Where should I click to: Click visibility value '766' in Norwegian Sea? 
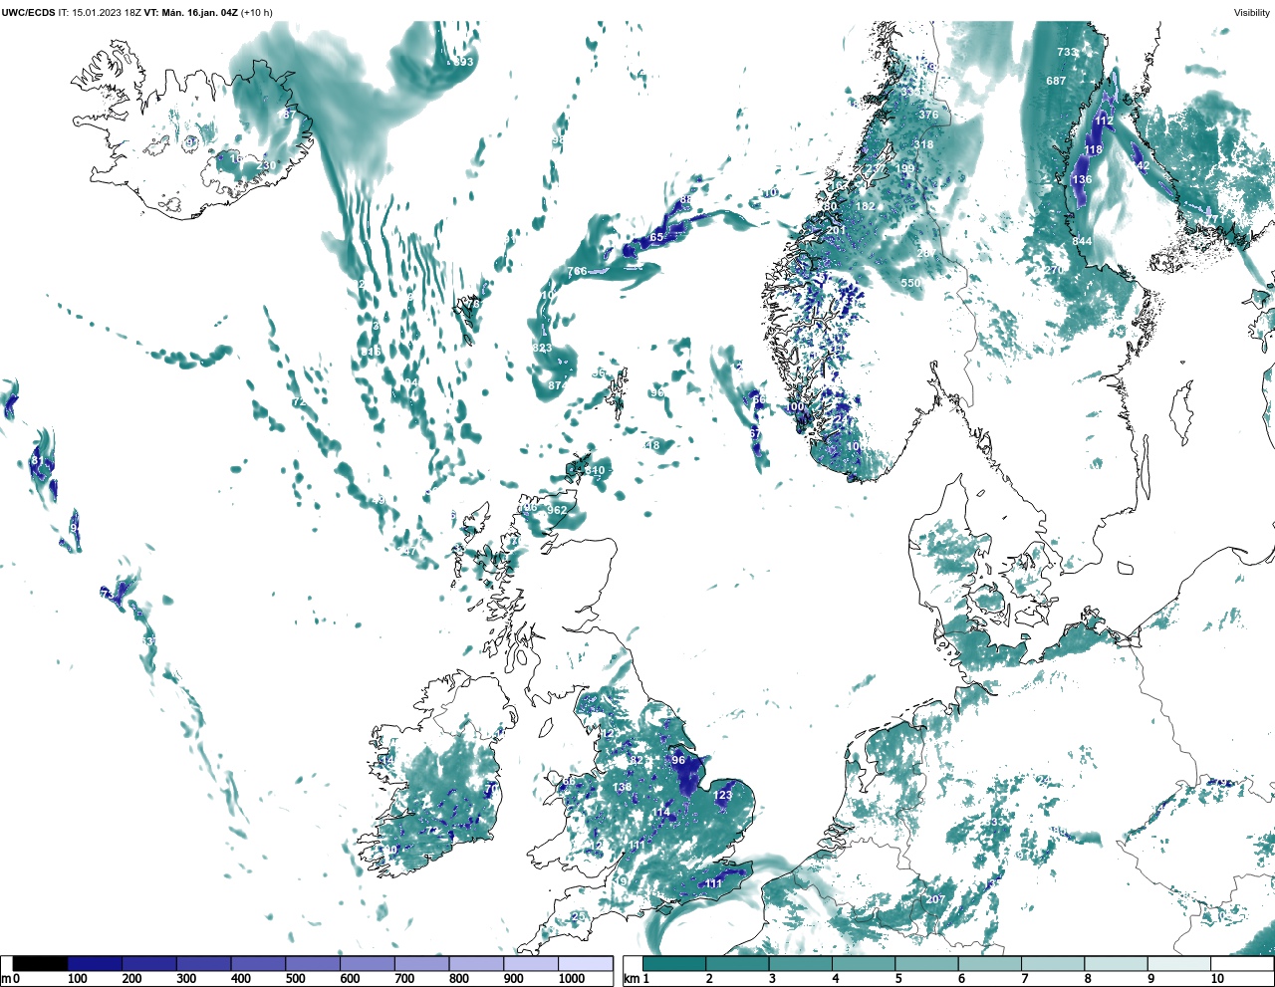tap(577, 271)
